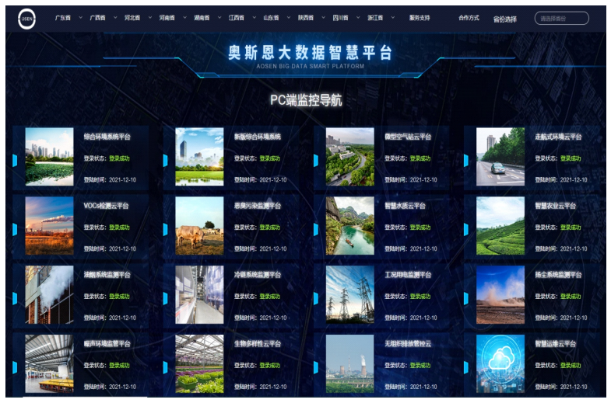Click blue arrow marker beside 综合环境系统平台

tap(15, 161)
